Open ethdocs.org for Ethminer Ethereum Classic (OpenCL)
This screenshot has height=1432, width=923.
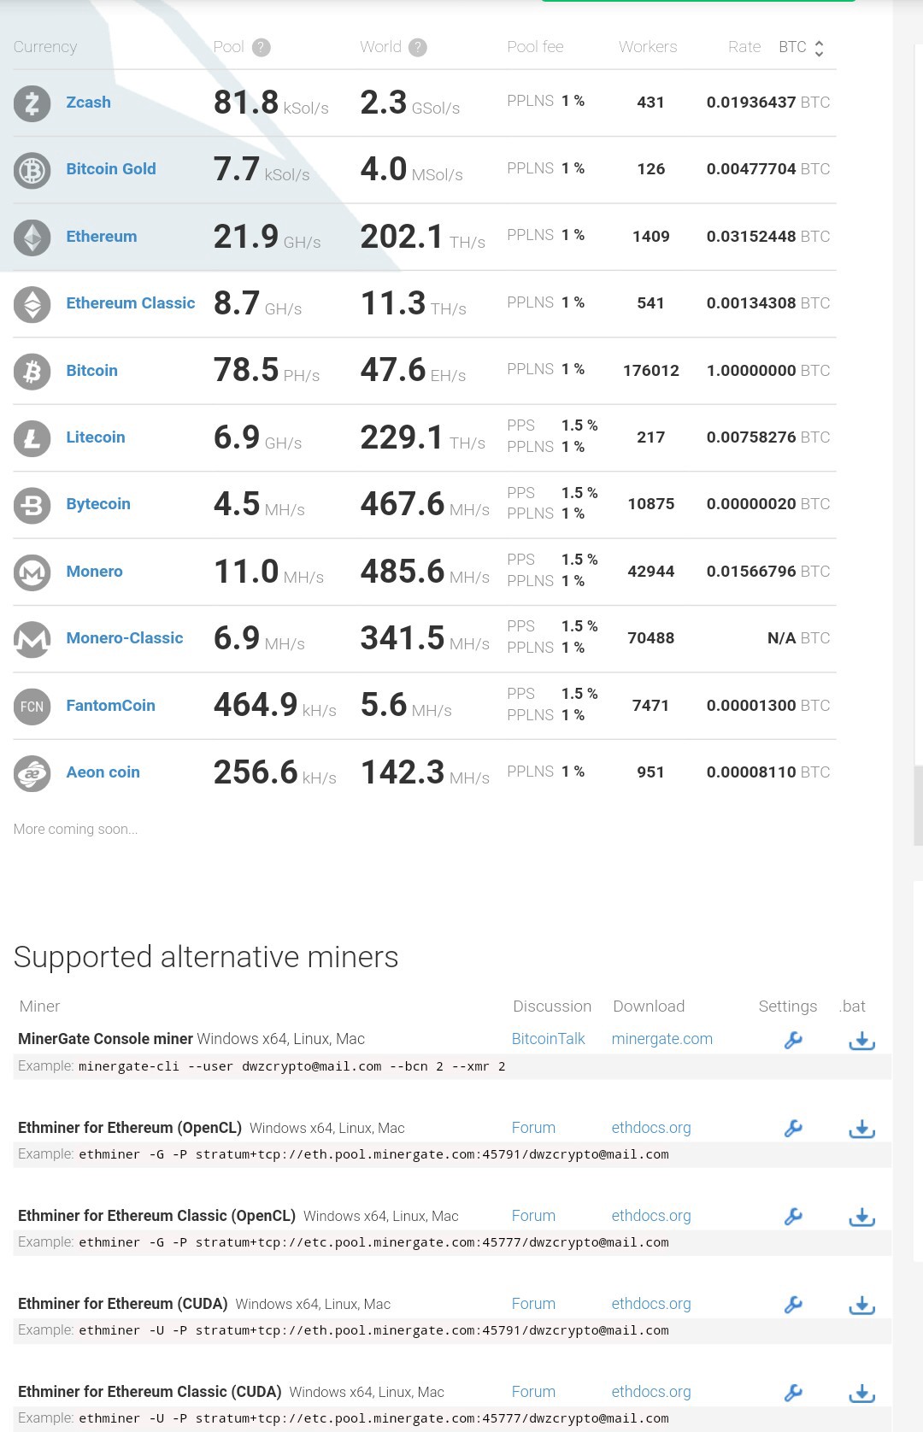(x=651, y=1216)
